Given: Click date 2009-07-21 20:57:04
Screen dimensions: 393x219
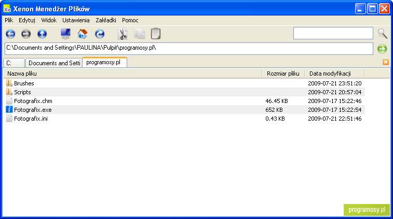Looking at the screenshot, I should [x=335, y=92].
